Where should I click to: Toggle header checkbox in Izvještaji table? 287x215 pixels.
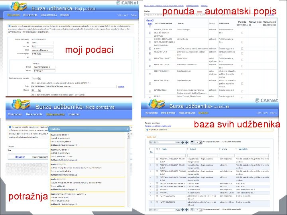[x=157, y=149]
